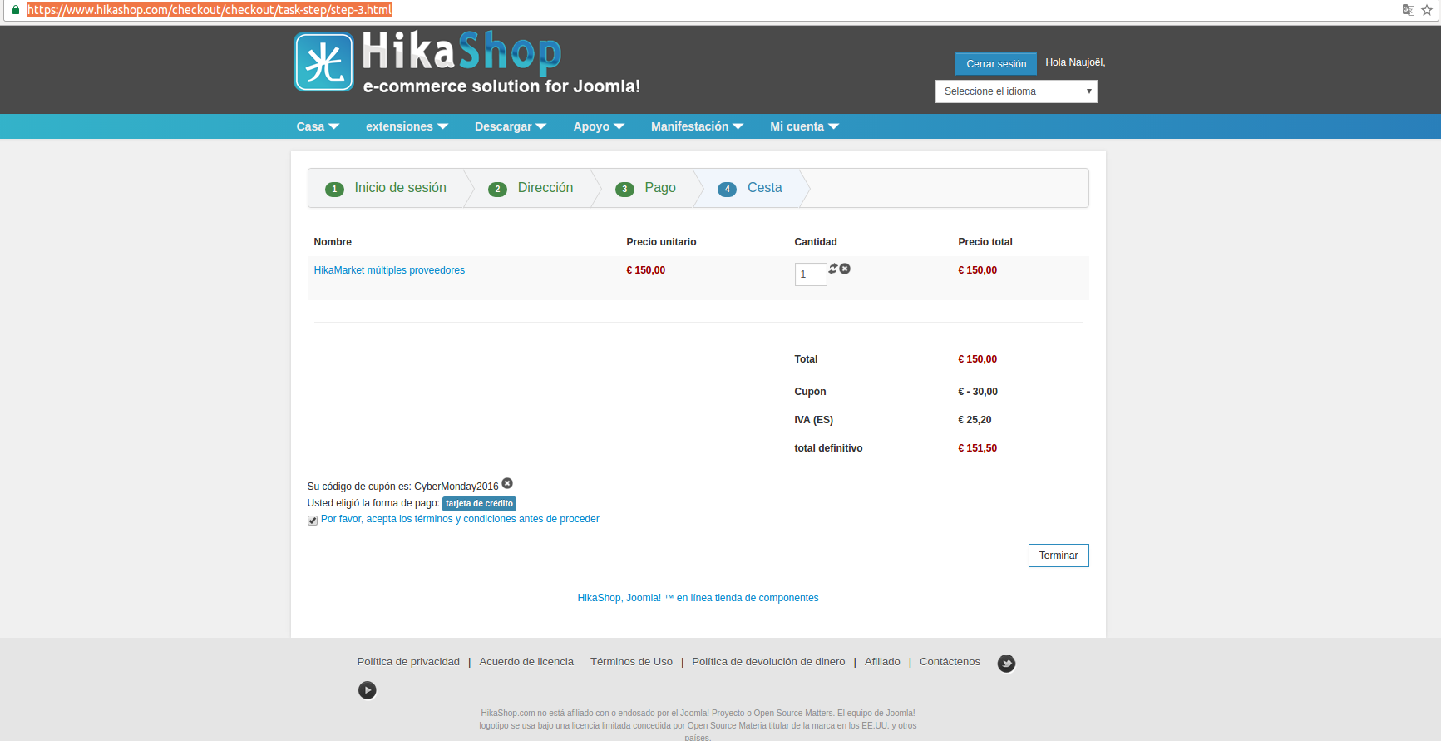The height and width of the screenshot is (741, 1441).
Task: Open the terms and conditions link
Action: pos(460,519)
